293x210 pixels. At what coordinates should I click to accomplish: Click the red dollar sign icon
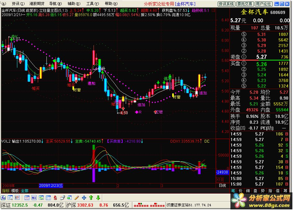[55, 198]
